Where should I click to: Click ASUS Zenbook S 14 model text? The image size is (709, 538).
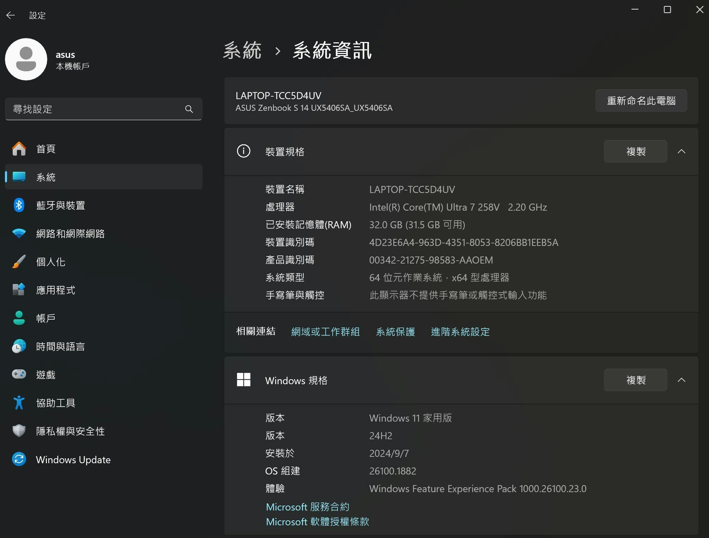(x=314, y=108)
